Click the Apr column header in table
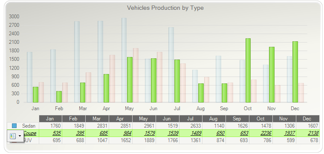The width and height of the screenshot is (324, 154). [121, 119]
